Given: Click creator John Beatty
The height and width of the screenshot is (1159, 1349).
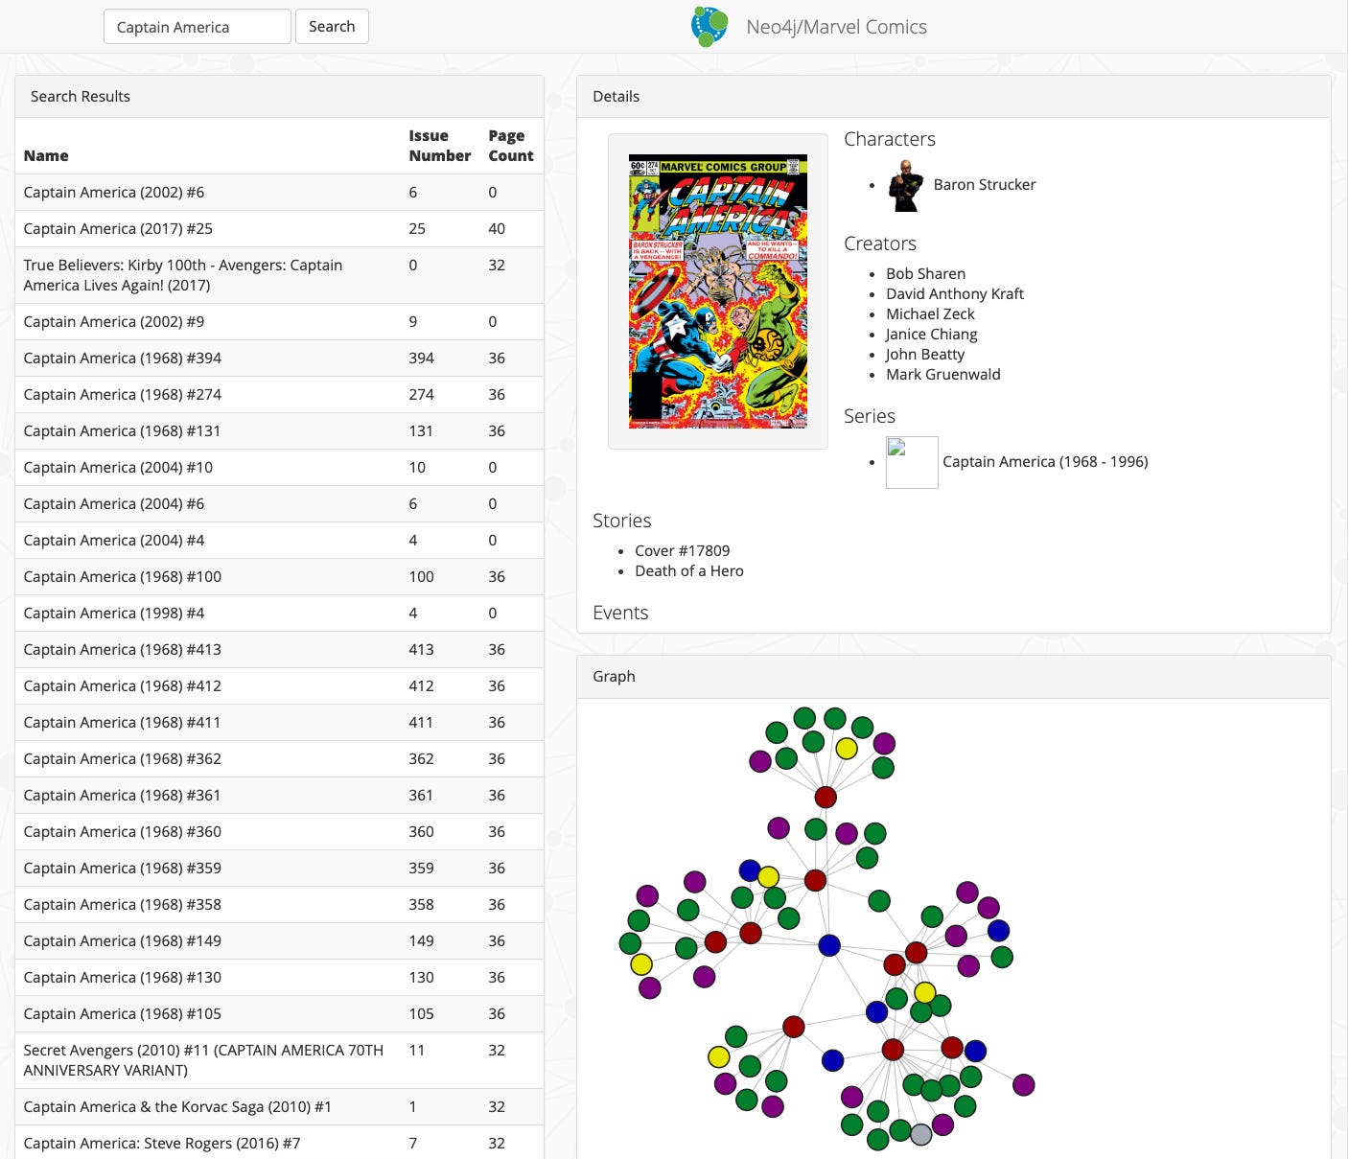Looking at the screenshot, I should [x=925, y=355].
